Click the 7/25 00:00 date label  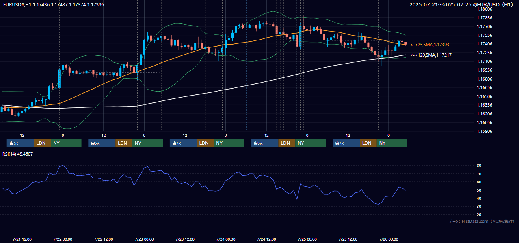(307, 239)
